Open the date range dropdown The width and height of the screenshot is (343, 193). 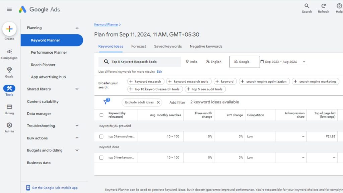[304, 62]
